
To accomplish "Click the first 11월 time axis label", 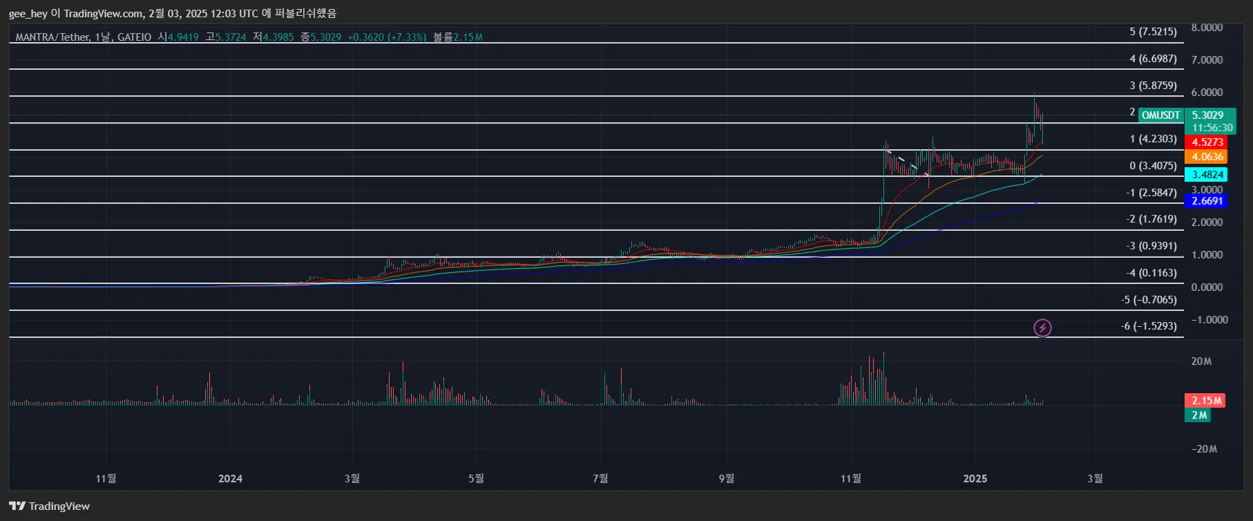I will (x=106, y=479).
